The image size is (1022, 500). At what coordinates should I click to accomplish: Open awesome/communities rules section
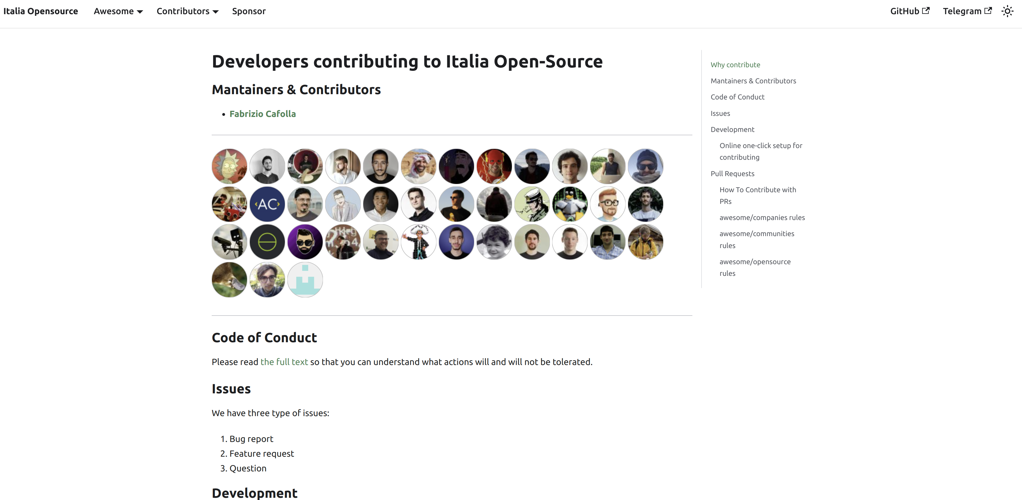coord(757,239)
